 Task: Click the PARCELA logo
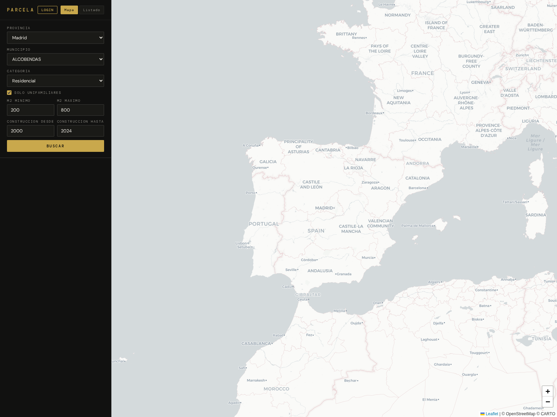[20, 10]
